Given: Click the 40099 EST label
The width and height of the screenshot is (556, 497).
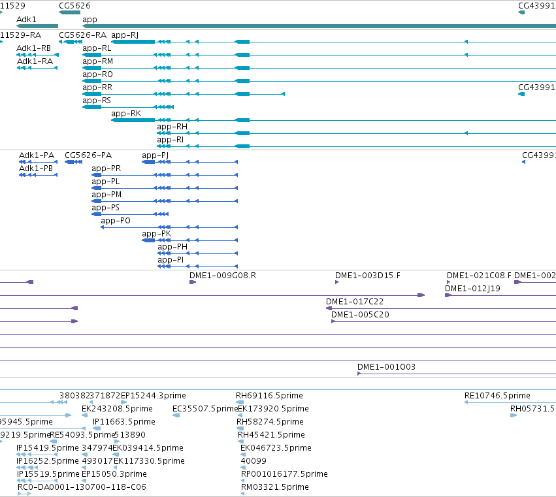Looking at the screenshot, I should (x=253, y=461).
